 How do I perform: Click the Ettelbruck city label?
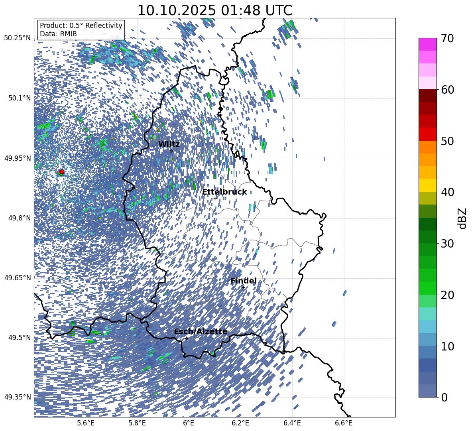tap(224, 192)
